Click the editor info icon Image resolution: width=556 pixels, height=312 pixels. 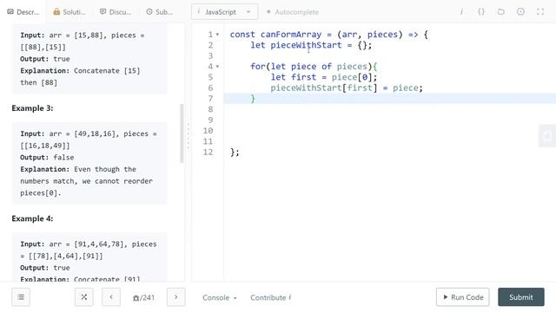461,11
